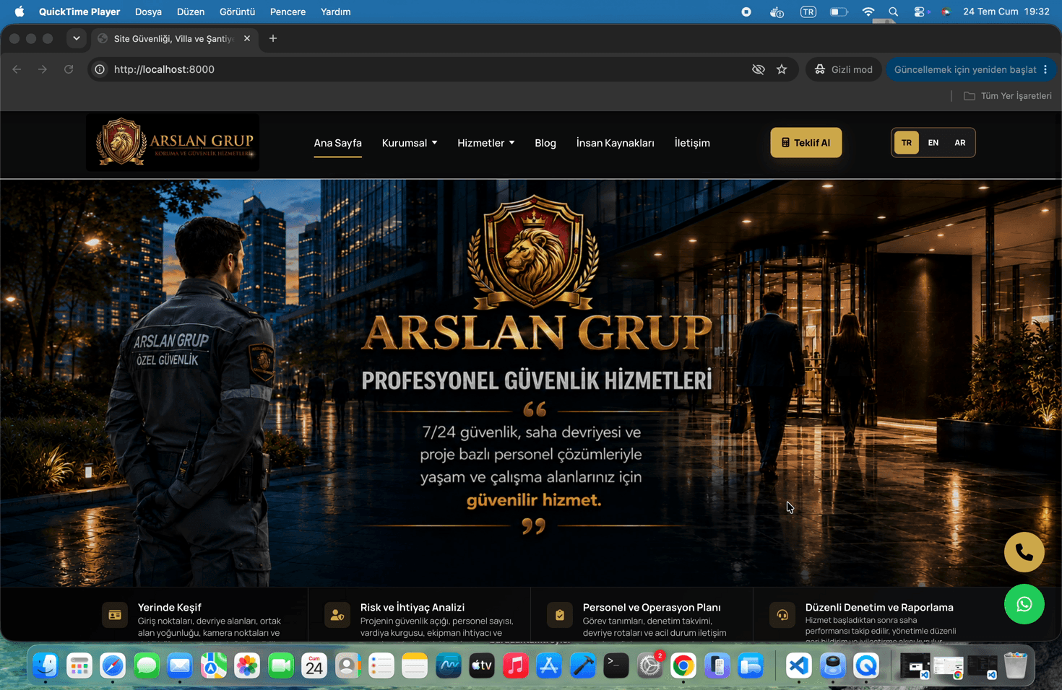Open the Görüntü menu

(237, 12)
